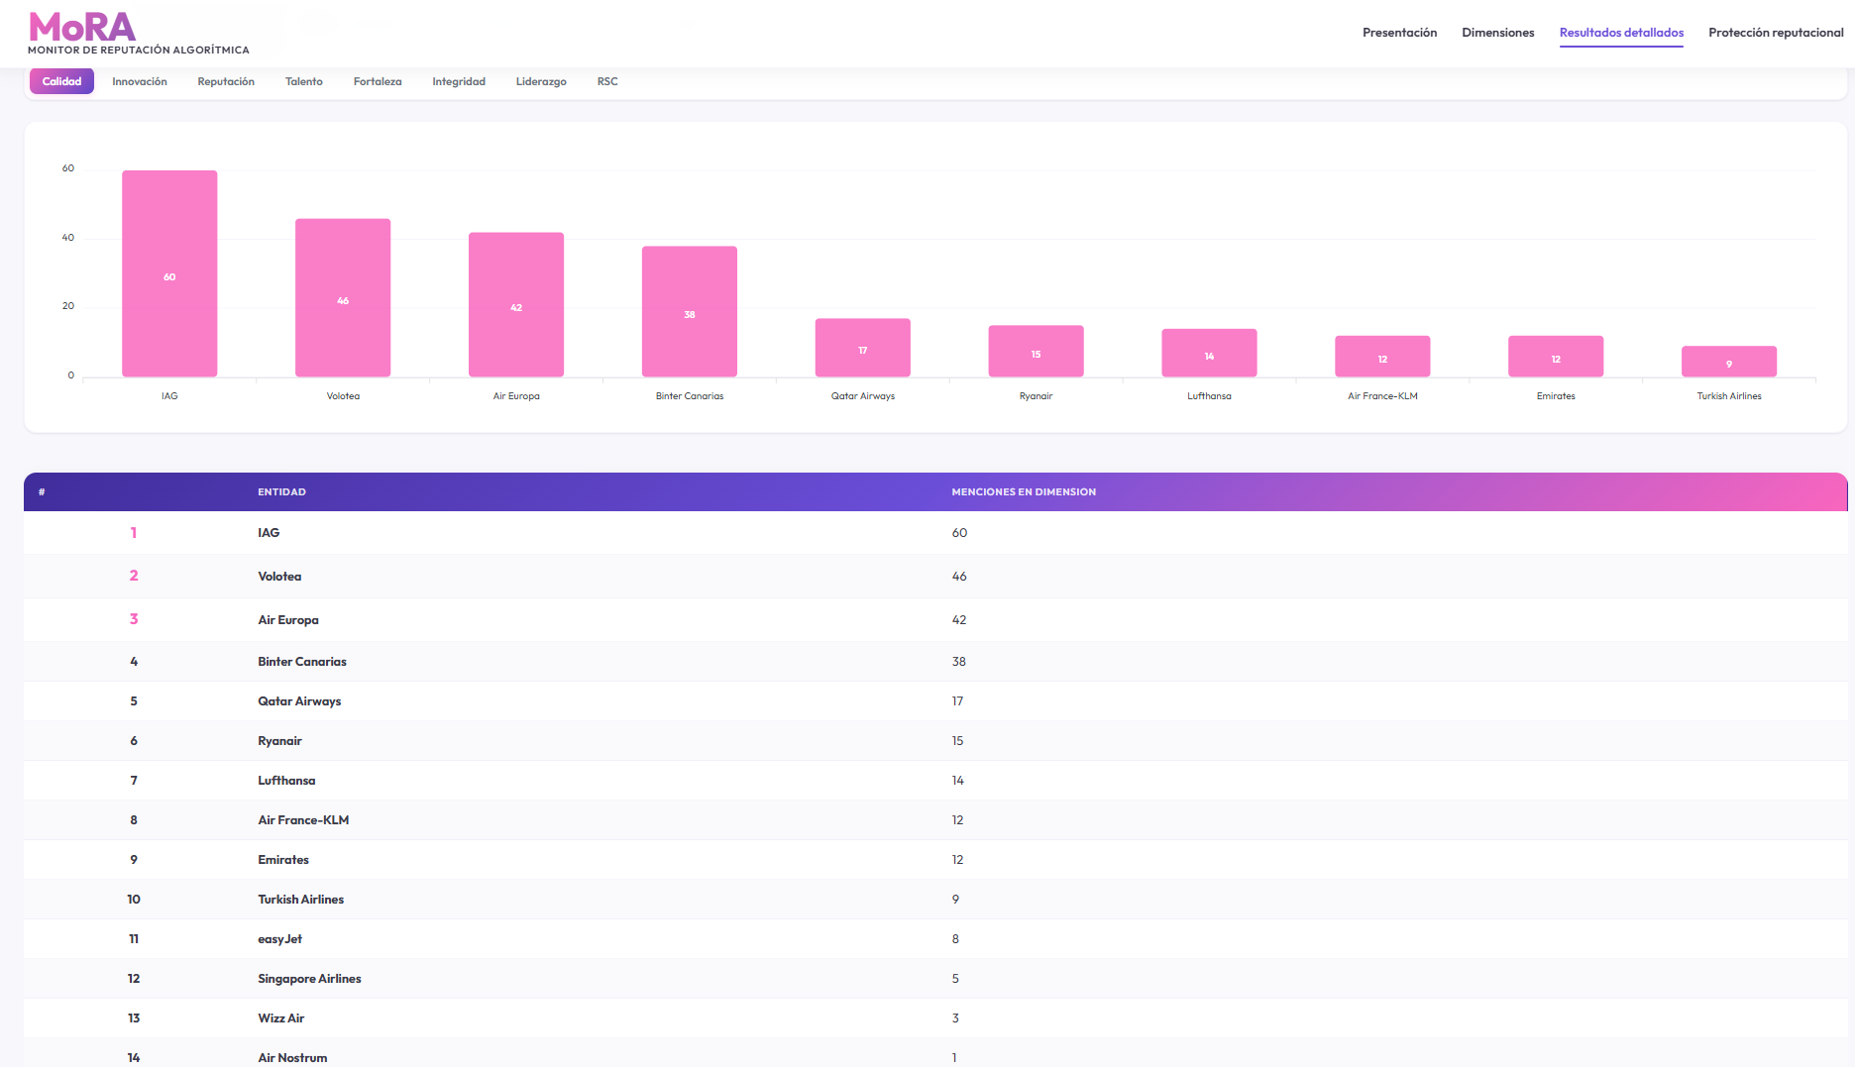Switch to the Innovación tab

(x=140, y=81)
